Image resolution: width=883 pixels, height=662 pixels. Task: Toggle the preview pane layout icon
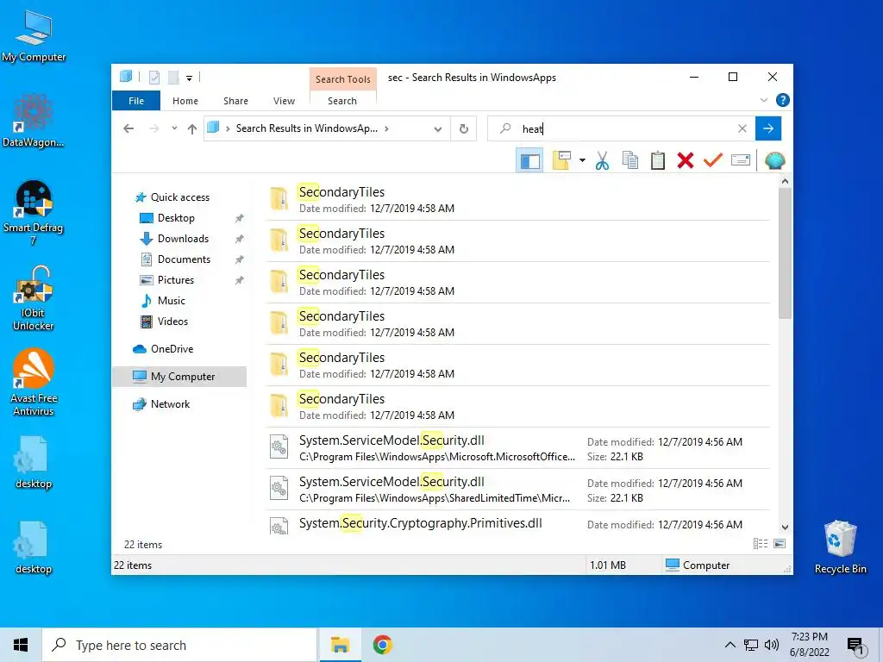pos(529,161)
